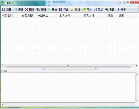Collapse the log panel using splitter handle
This screenshot has height=109, width=139.
click(70, 69)
